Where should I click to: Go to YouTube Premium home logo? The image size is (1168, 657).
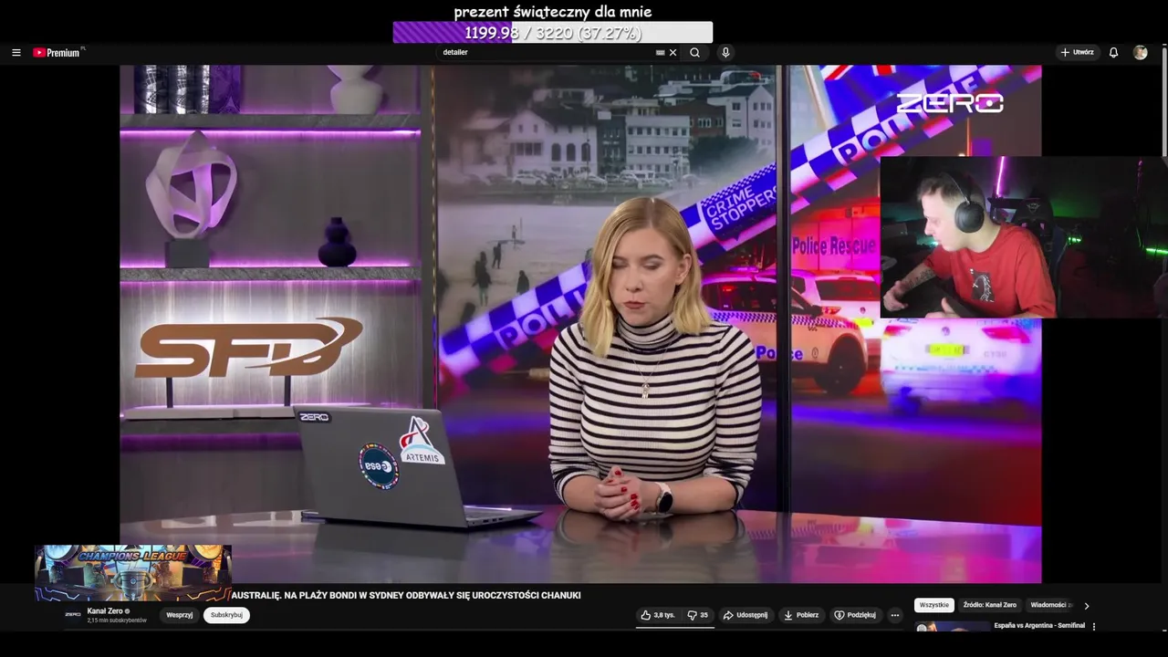pyautogui.click(x=57, y=53)
